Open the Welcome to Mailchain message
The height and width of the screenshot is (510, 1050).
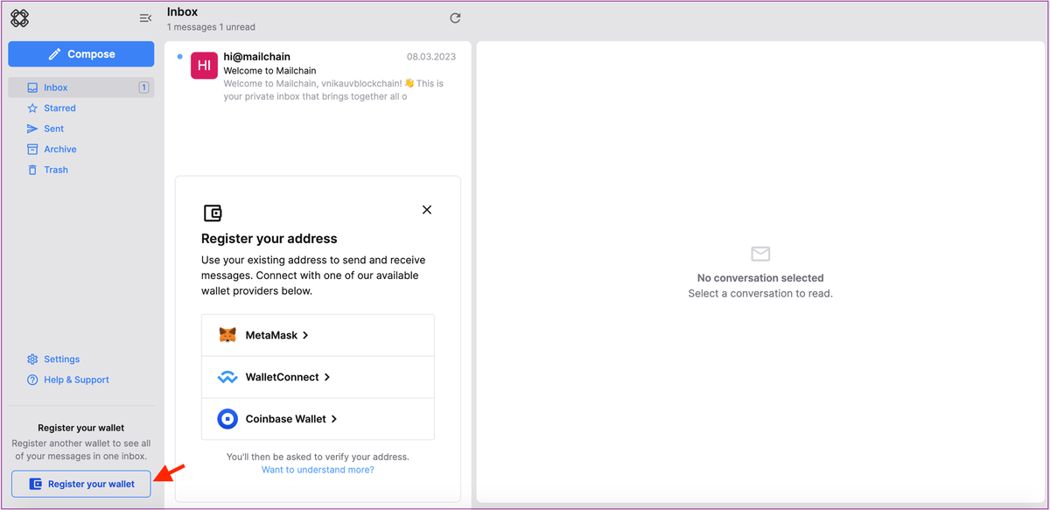(318, 77)
